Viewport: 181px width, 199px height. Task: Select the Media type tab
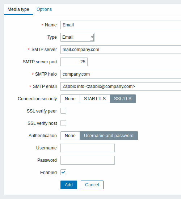[18, 9]
